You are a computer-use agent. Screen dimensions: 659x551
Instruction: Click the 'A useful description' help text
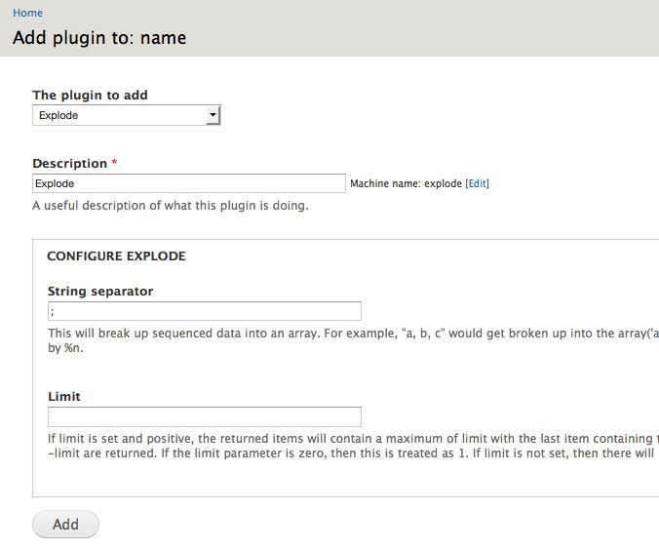170,205
